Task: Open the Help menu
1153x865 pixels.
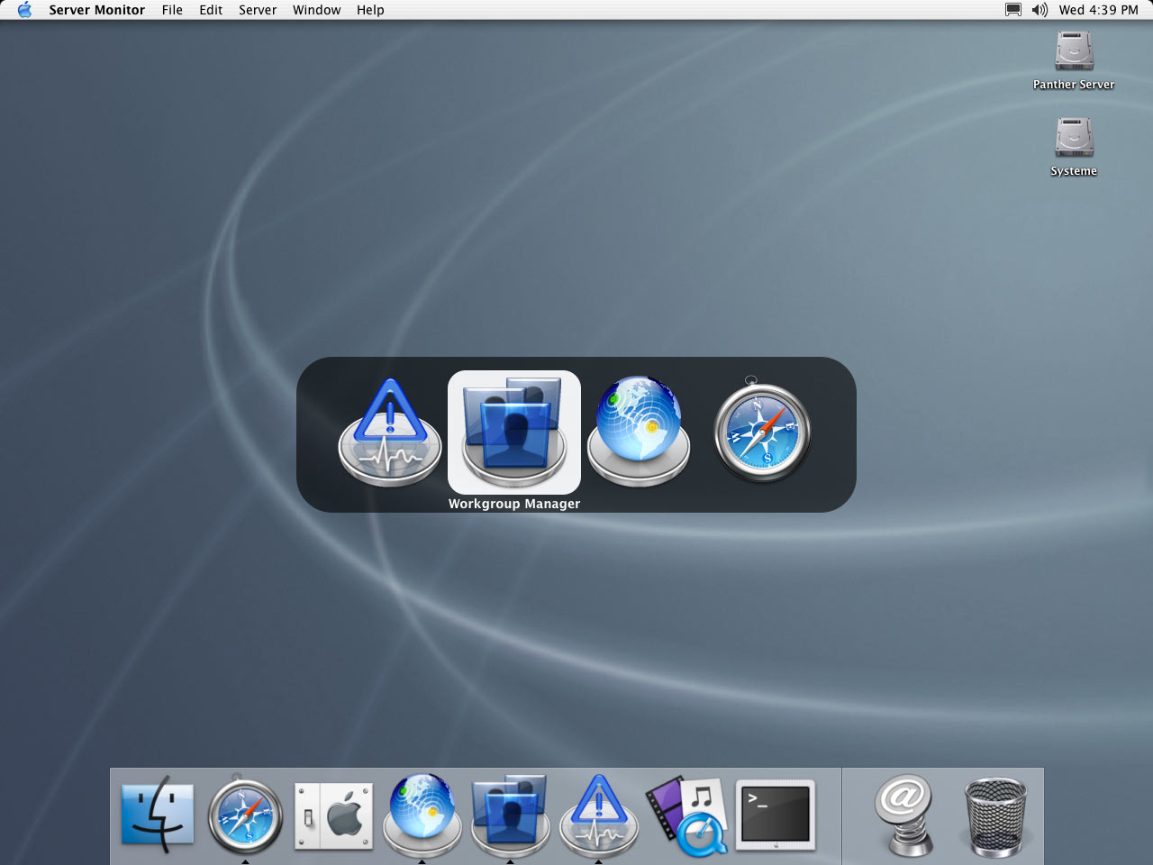Action: 370,10
